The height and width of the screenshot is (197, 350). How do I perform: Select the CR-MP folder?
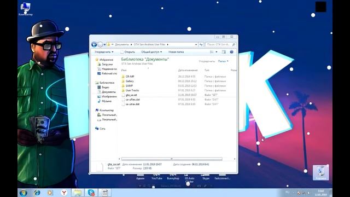coord(130,77)
